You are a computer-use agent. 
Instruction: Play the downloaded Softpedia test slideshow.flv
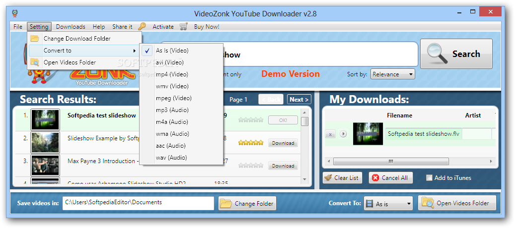click(x=343, y=134)
